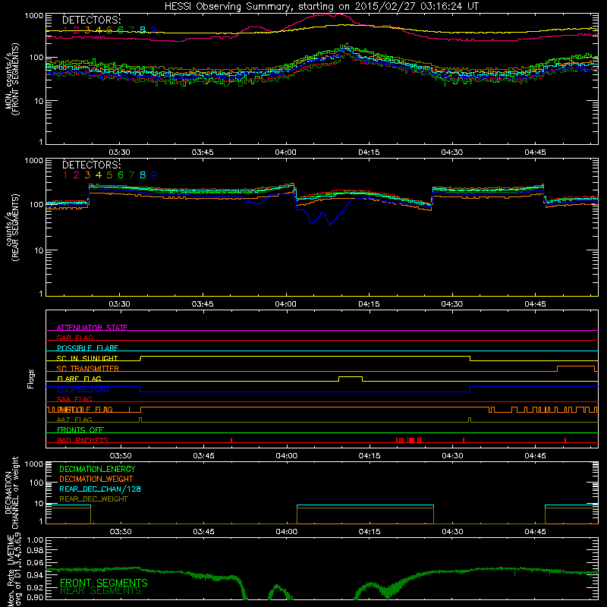Click the FLARE FLAG label
This screenshot has height=607, width=607.
click(x=79, y=379)
